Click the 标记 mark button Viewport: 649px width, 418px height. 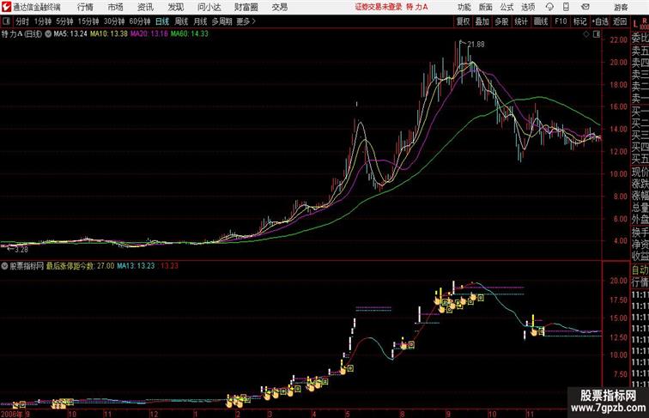pyautogui.click(x=579, y=21)
